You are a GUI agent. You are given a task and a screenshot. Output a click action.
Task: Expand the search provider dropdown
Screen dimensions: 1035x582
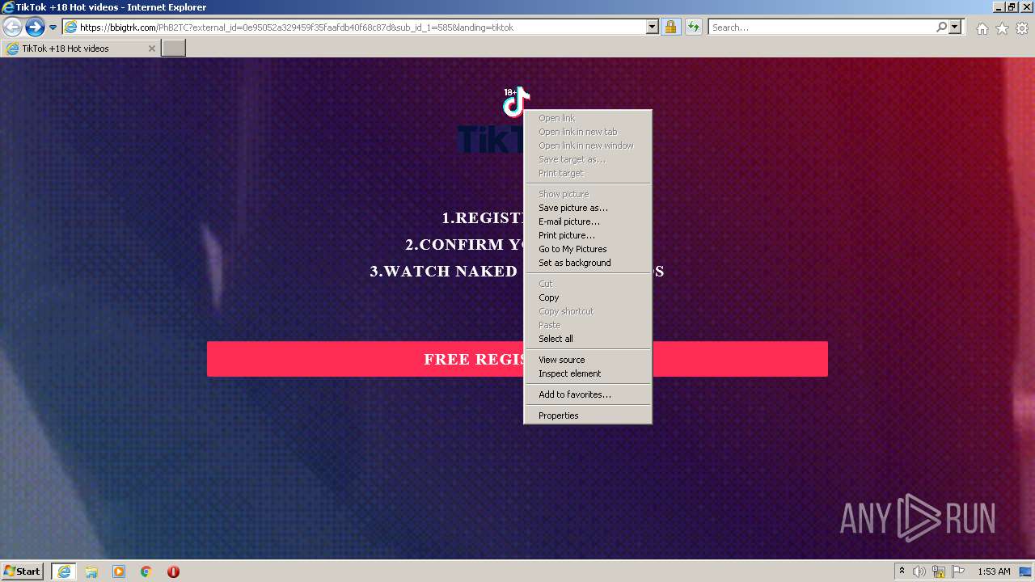(956, 27)
